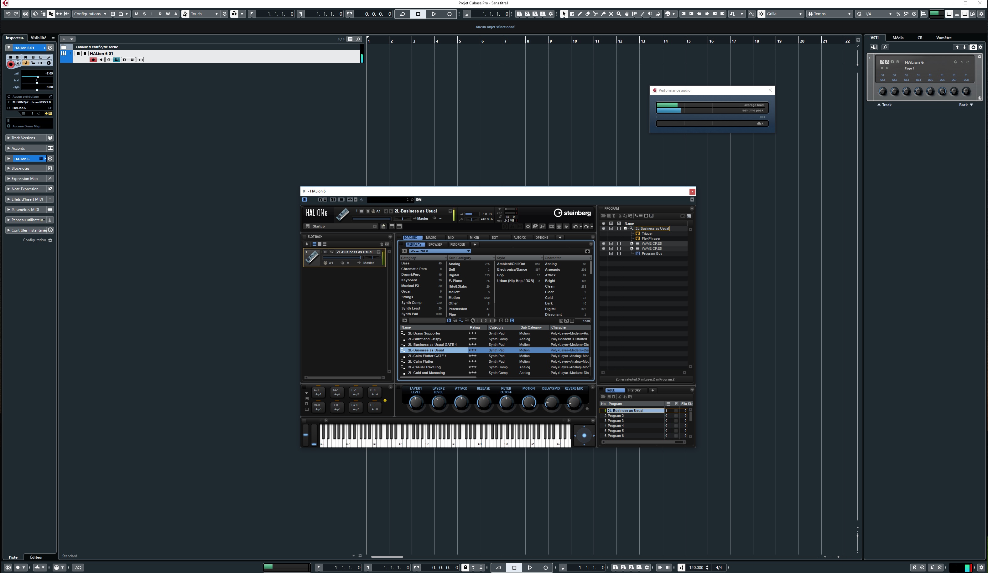Viewport: 988px width, 573px height.
Task: Switch to the HISTORY view in HALion
Action: pyautogui.click(x=634, y=390)
